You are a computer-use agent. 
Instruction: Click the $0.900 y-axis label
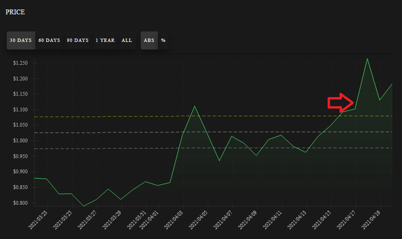click(21, 172)
